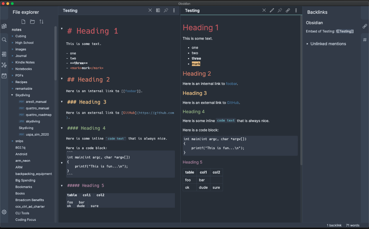Click the 71 words status bar count

tap(353, 225)
